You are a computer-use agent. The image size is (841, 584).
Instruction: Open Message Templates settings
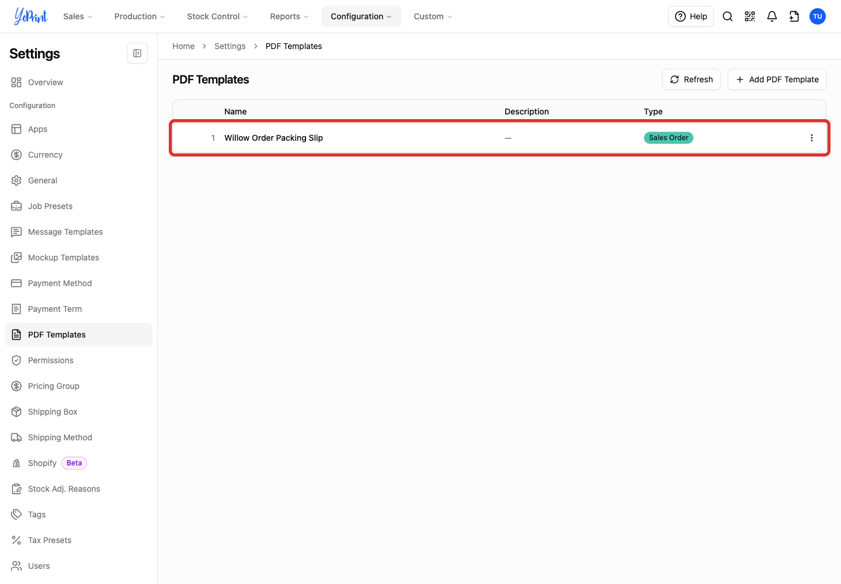coord(78,232)
